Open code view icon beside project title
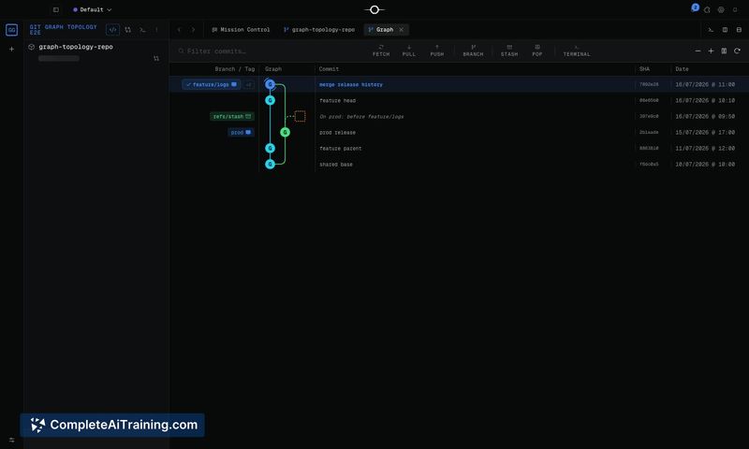Screen dimensions: 749x449 coord(112,30)
